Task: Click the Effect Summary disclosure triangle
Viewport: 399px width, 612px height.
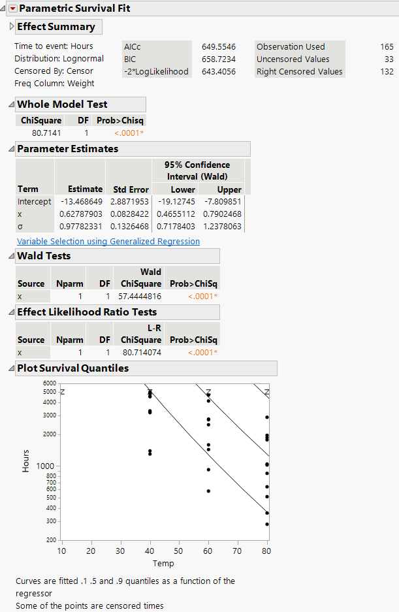Action: tap(12, 27)
